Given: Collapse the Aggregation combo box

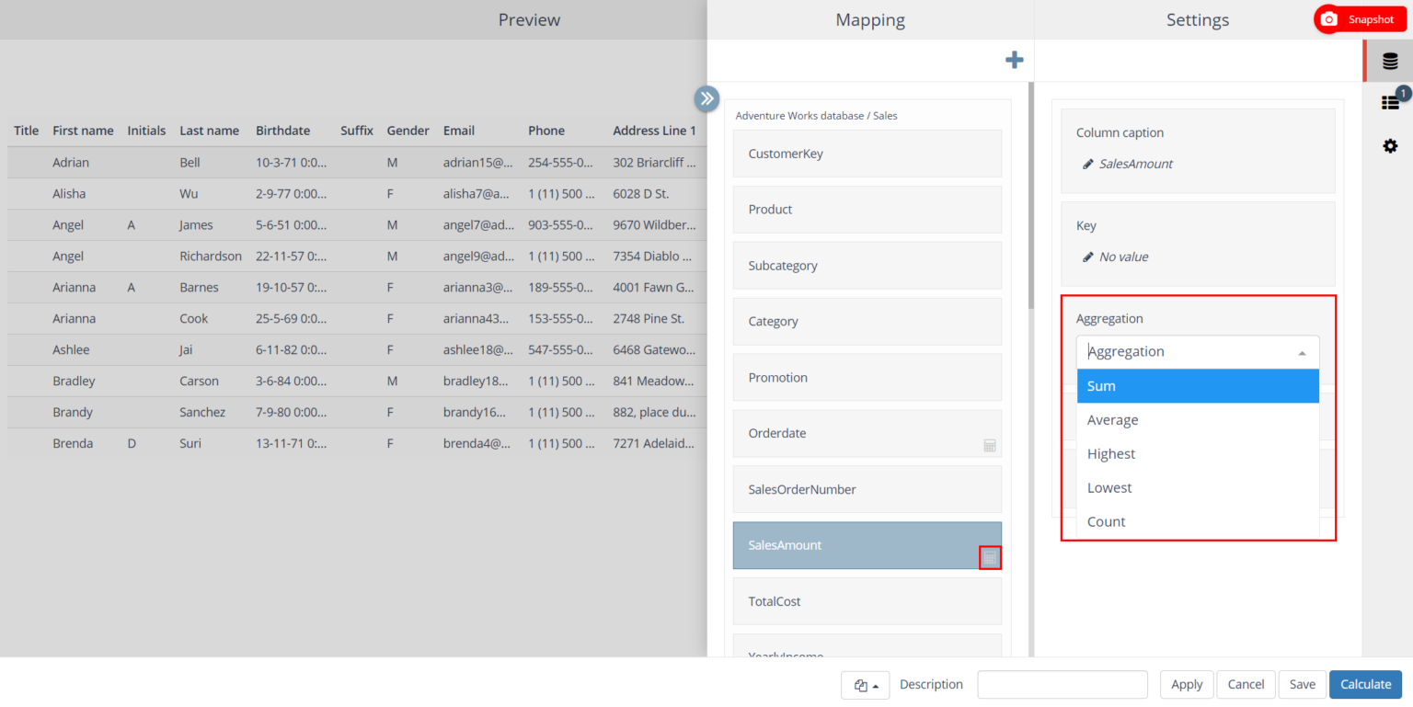Looking at the screenshot, I should pyautogui.click(x=1302, y=352).
